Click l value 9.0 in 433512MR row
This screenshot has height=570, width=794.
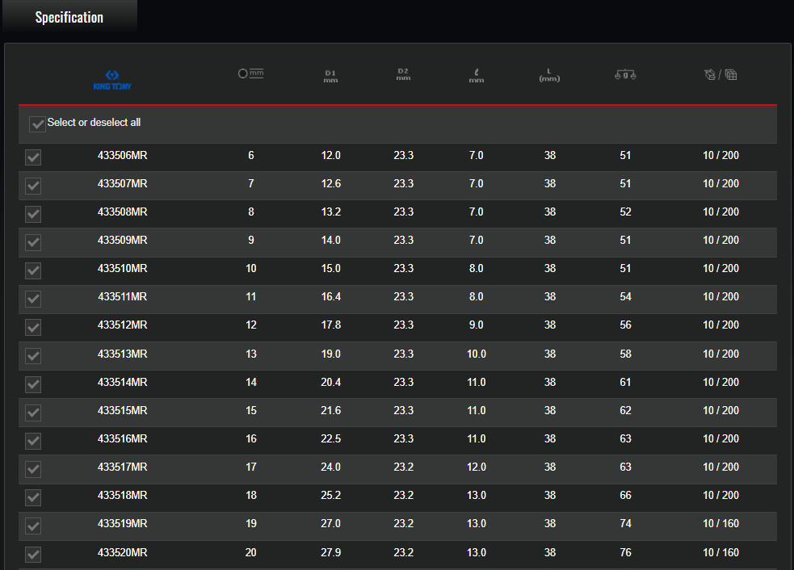[476, 325]
